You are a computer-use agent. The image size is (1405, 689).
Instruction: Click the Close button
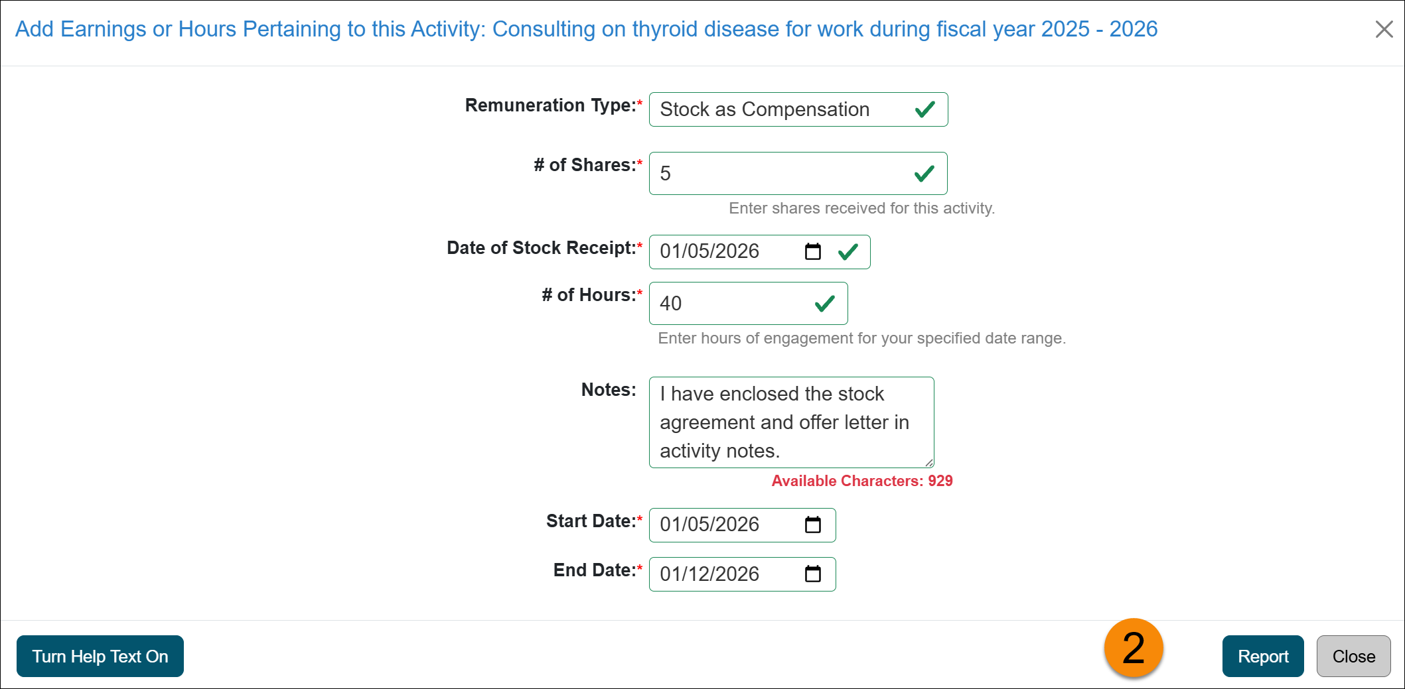coord(1353,656)
